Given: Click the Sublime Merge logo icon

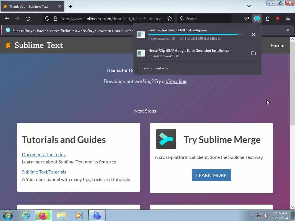Looking at the screenshot, I should [166, 139].
